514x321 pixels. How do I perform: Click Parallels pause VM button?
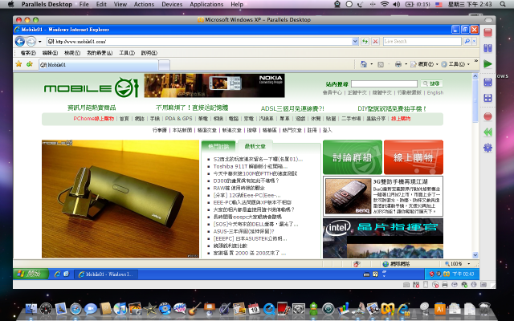(487, 48)
